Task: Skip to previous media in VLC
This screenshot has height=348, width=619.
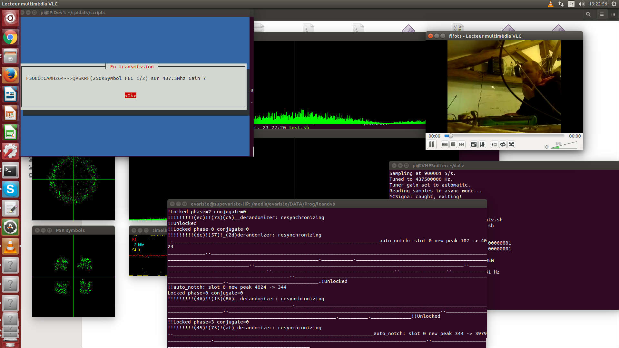Action: [445, 145]
